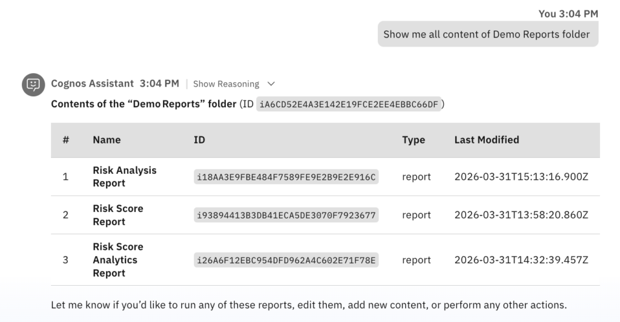This screenshot has height=322, width=620.
Task: Click the Name column header
Action: point(107,140)
